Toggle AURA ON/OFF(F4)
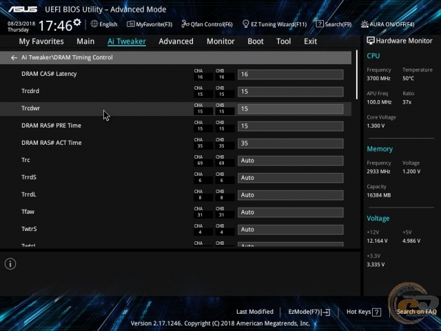This screenshot has width=441, height=331. pyautogui.click(x=387, y=24)
